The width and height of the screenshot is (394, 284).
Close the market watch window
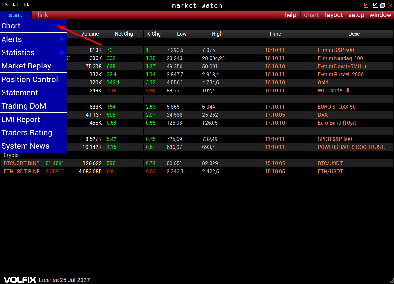(x=390, y=5)
